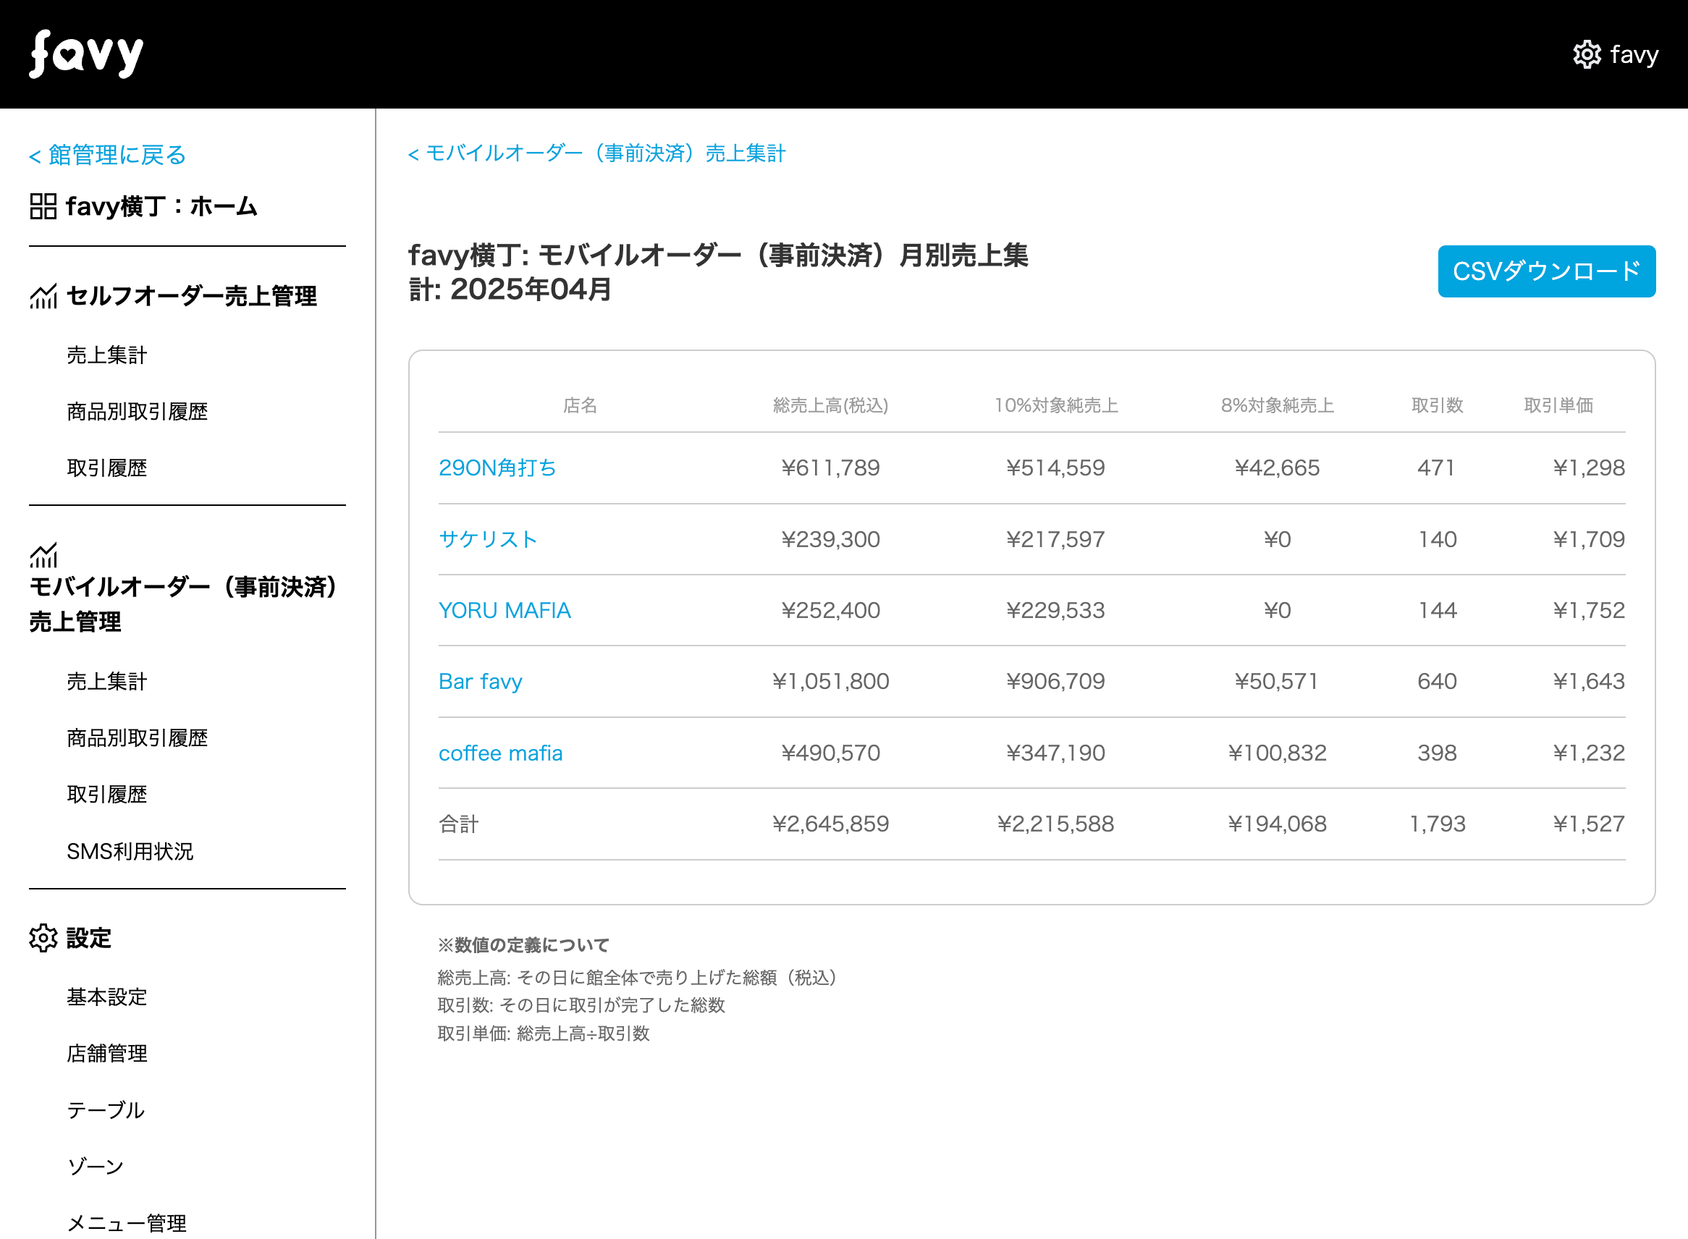The image size is (1688, 1239).
Task: Open the YORU MAFIA store link
Action: [505, 610]
